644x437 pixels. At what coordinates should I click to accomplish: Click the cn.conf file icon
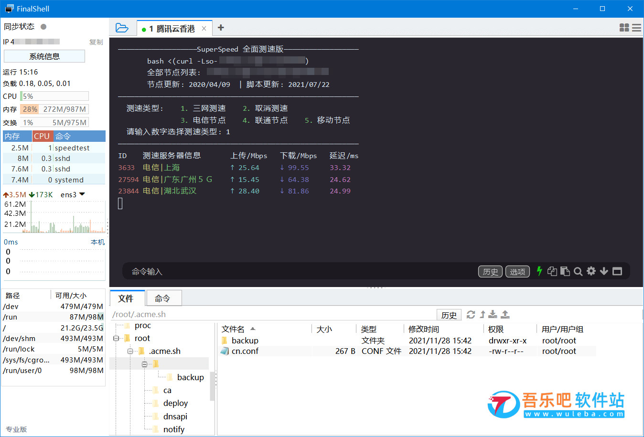[225, 351]
